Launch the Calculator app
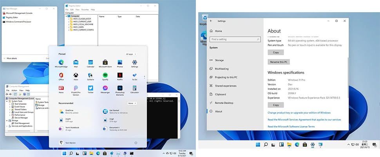This screenshot has height=157, width=380. tap(134, 88)
